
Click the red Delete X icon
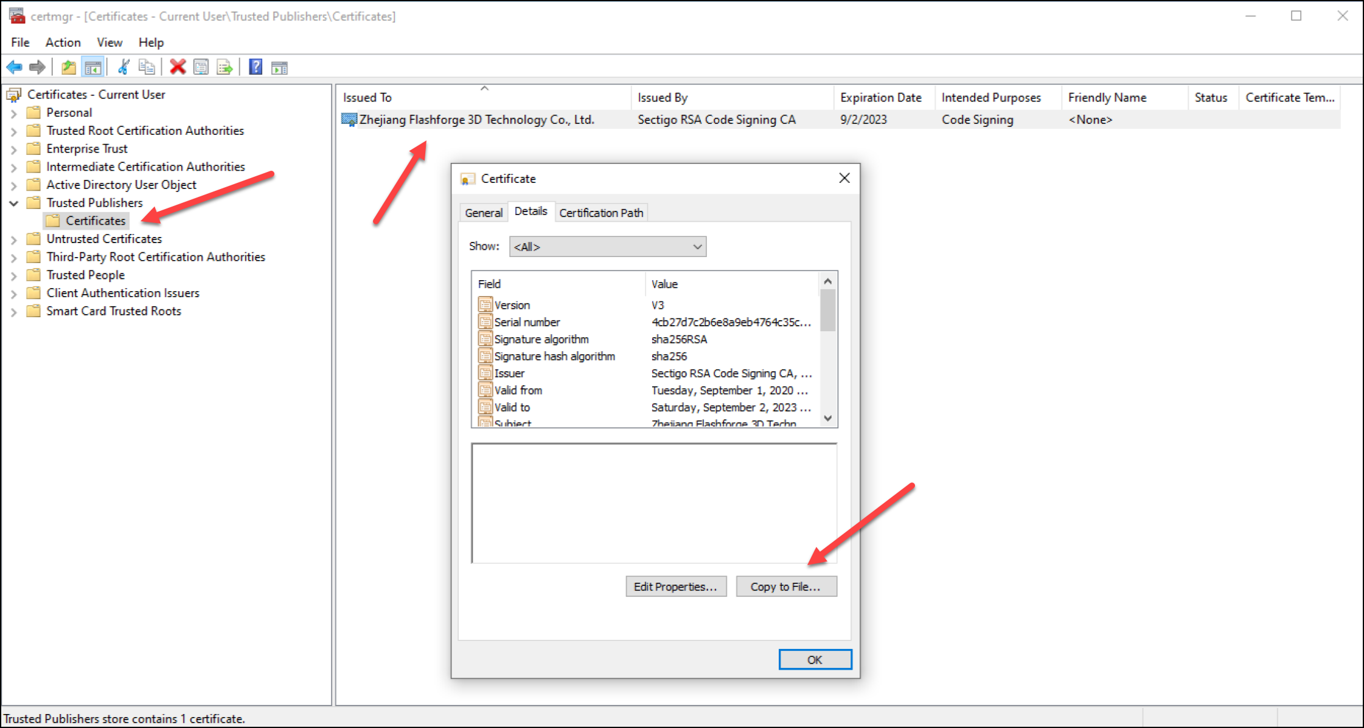click(178, 67)
